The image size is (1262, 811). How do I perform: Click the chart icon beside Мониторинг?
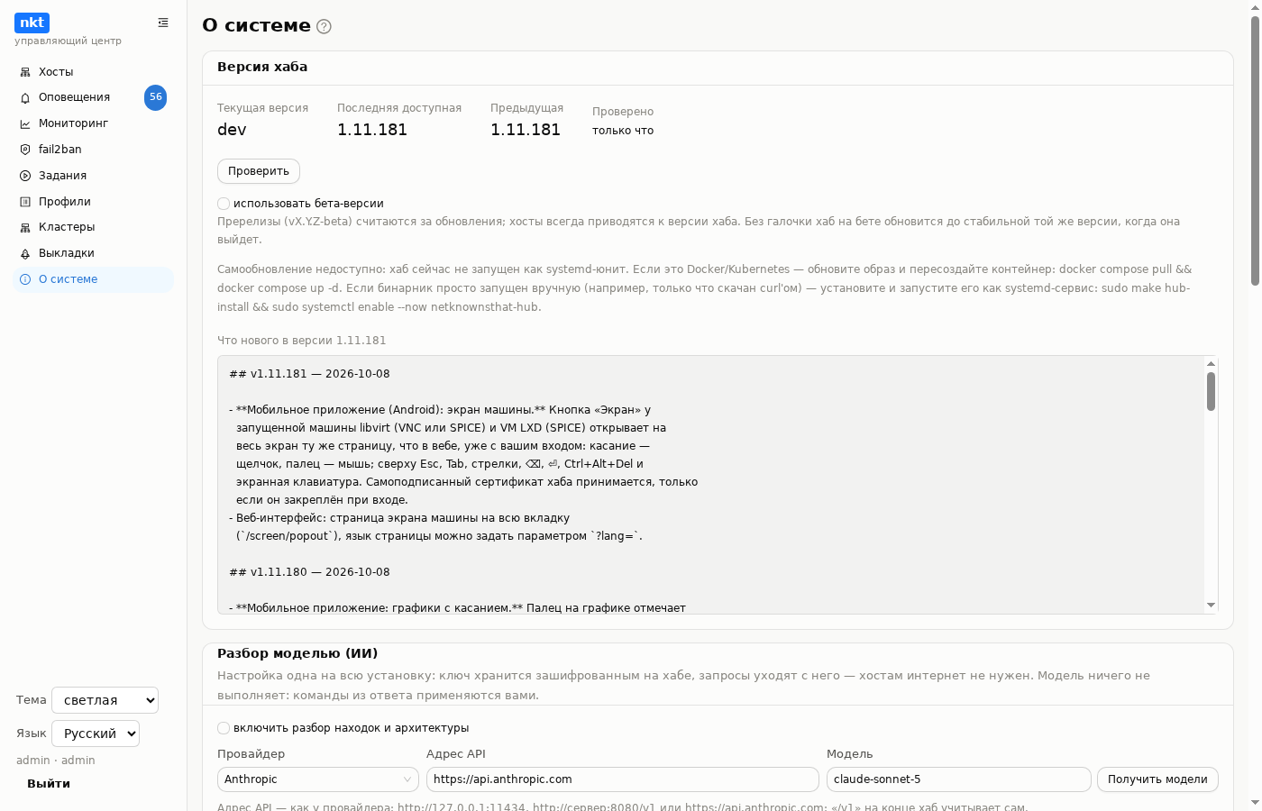point(25,123)
